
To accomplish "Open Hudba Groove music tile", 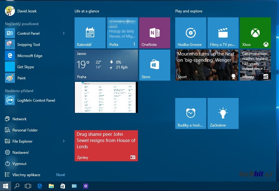I will coord(191,33).
